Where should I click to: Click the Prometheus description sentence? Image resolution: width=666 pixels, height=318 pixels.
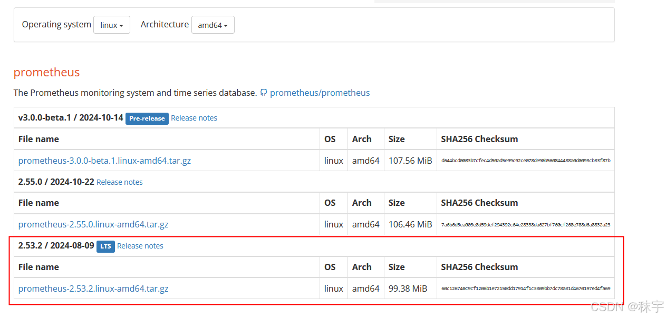point(136,93)
